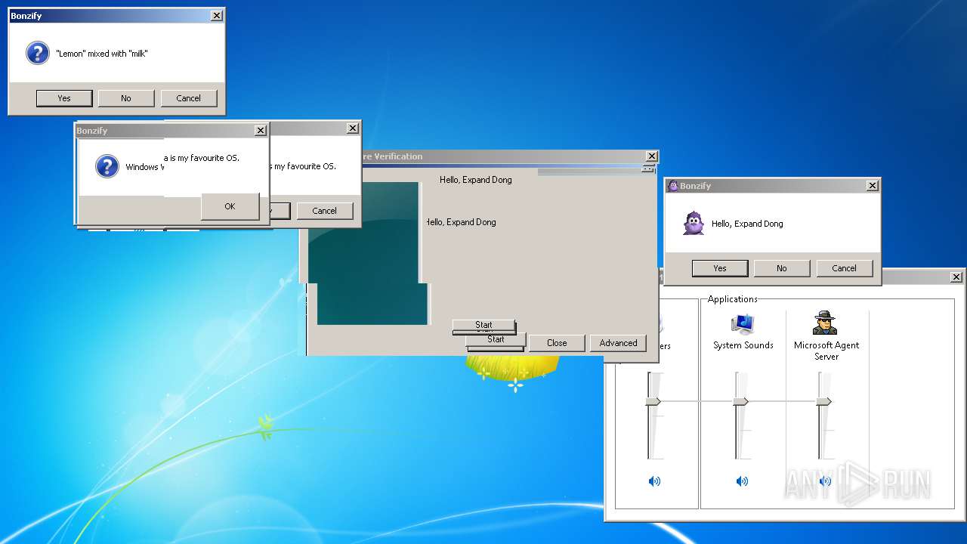Adjust the Microsoft Agent Server volume slider
Image resolution: width=967 pixels, height=544 pixels.
(824, 401)
